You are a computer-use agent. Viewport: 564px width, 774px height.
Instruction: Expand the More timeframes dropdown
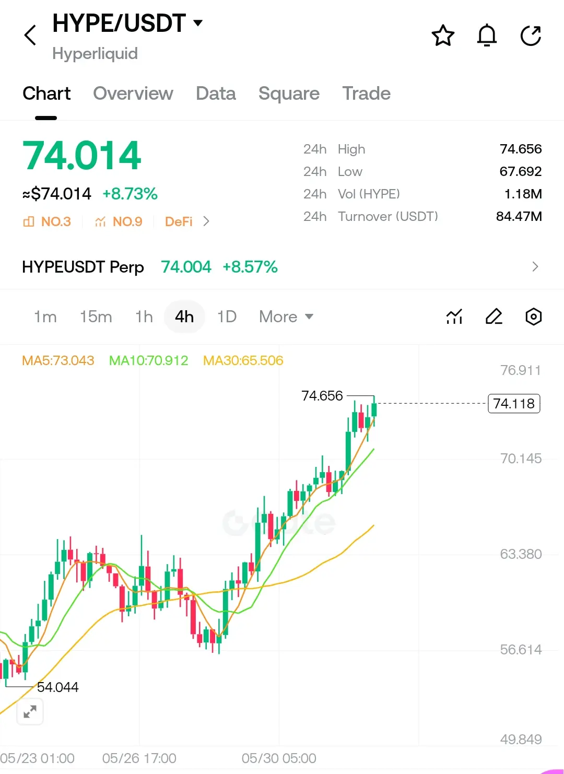(286, 316)
